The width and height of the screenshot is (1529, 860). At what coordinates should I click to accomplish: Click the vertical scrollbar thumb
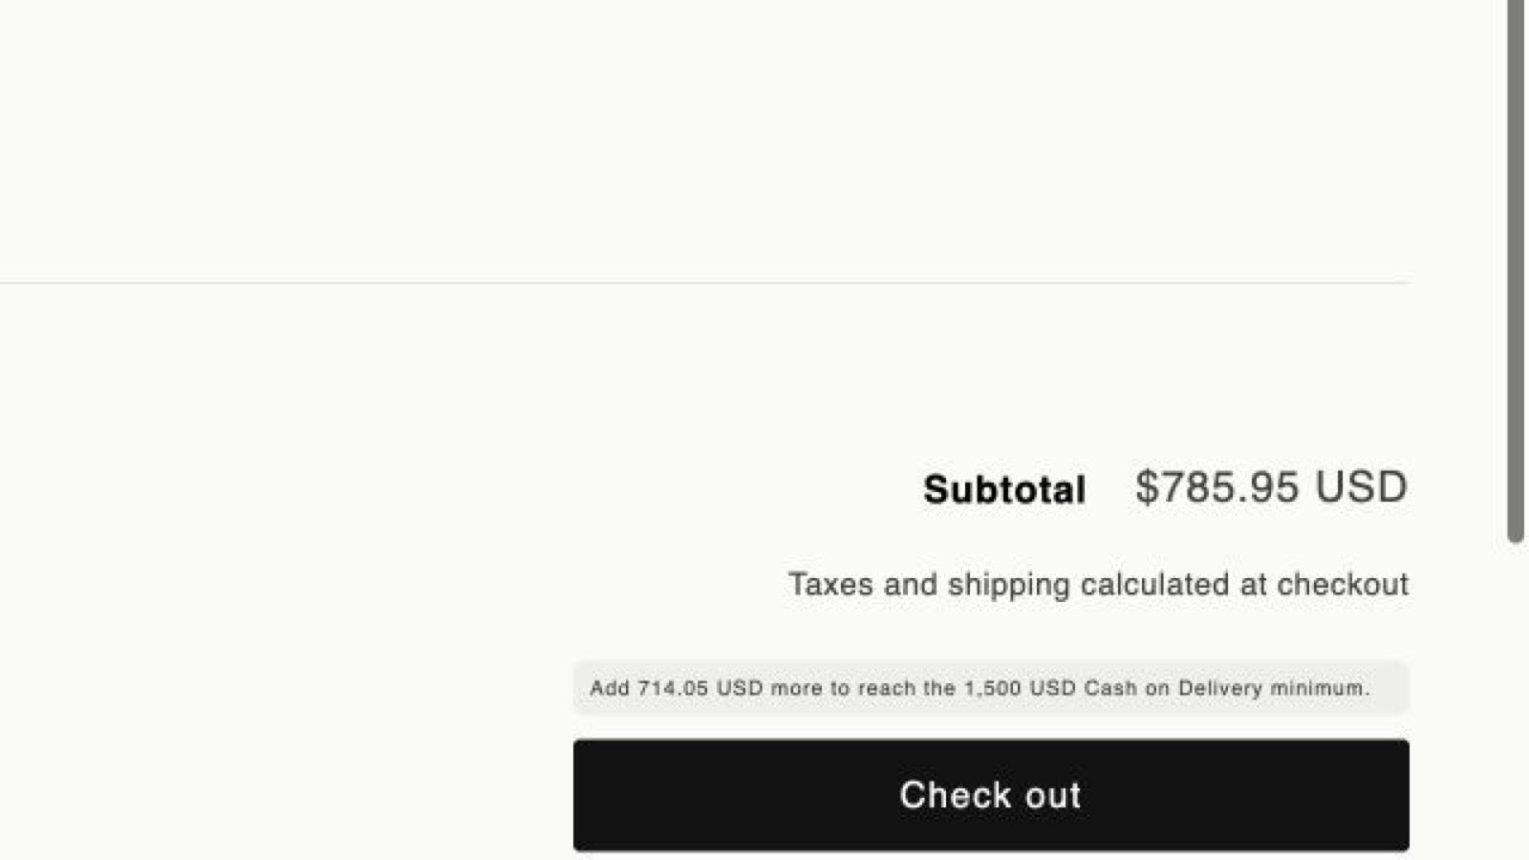coord(1516,271)
